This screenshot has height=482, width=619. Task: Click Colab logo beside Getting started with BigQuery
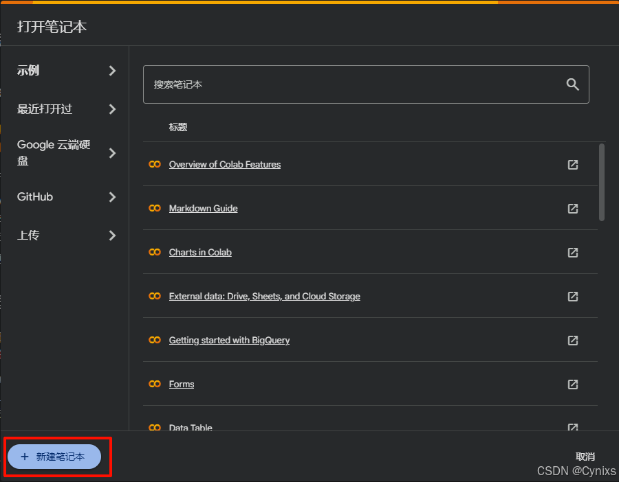[155, 340]
